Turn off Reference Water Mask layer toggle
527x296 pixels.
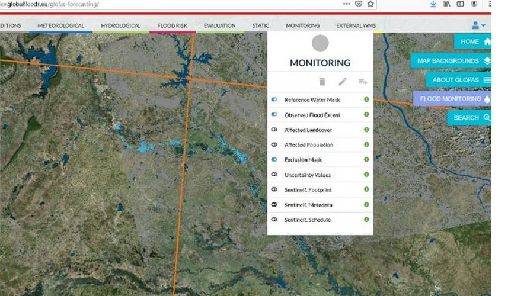(x=274, y=99)
